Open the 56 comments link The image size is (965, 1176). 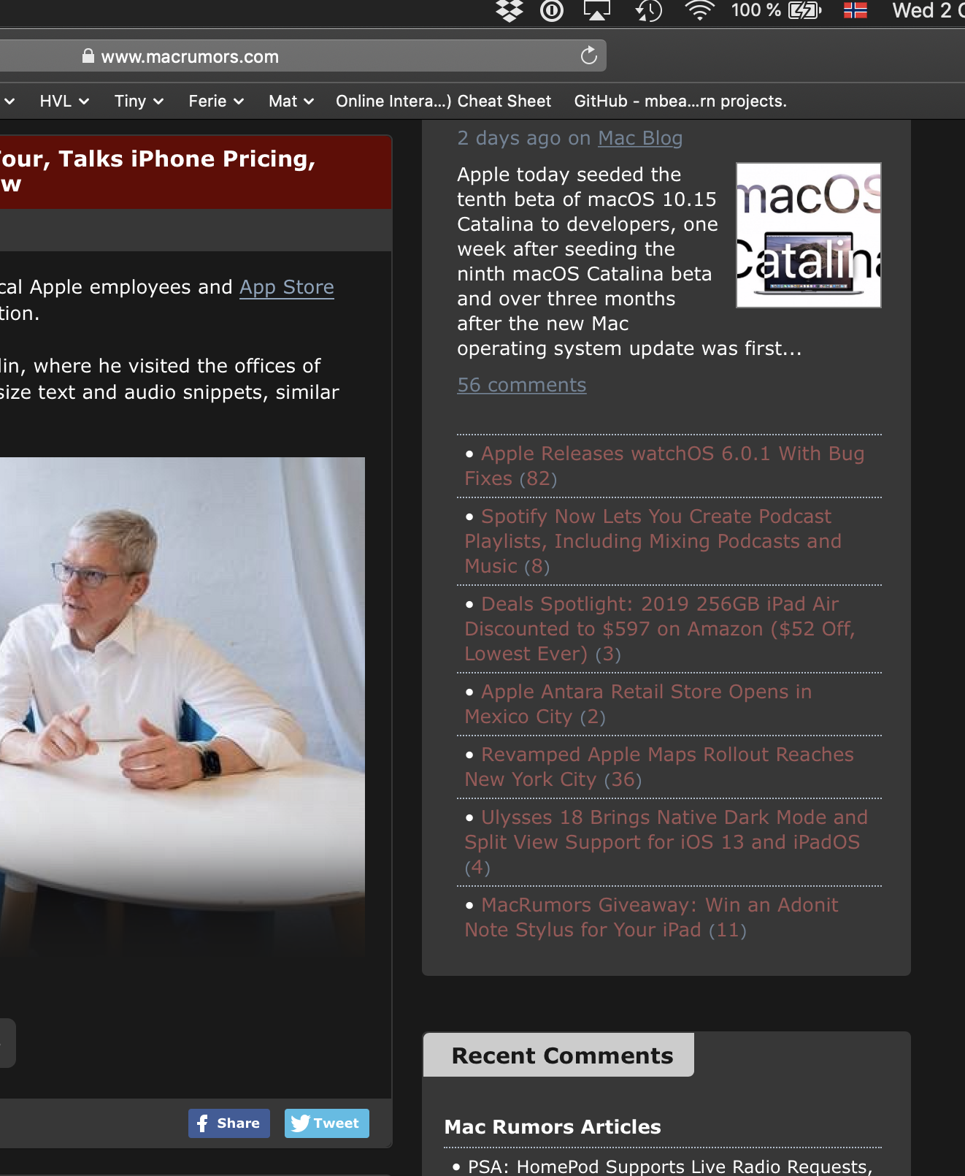(522, 385)
